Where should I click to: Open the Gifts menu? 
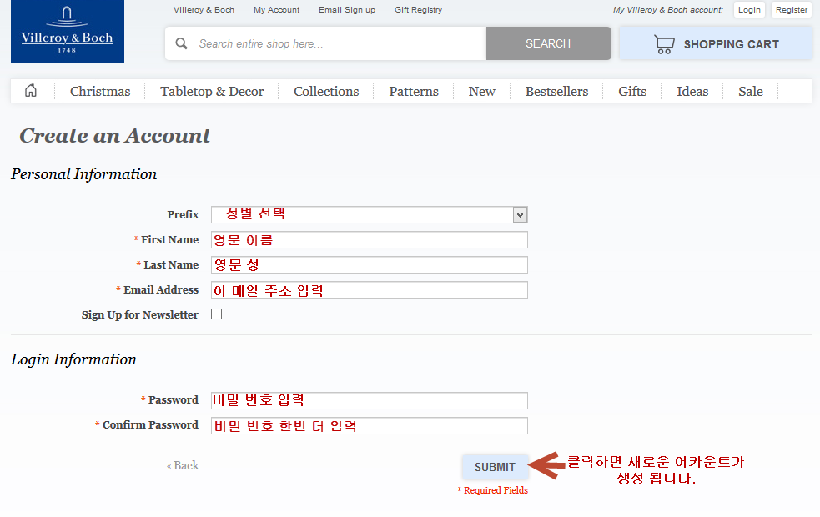pos(632,92)
